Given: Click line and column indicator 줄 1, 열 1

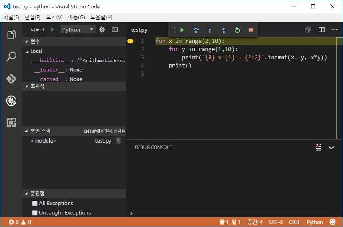Looking at the screenshot, I should [230, 222].
